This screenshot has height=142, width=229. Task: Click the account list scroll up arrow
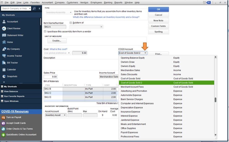click(x=215, y=57)
